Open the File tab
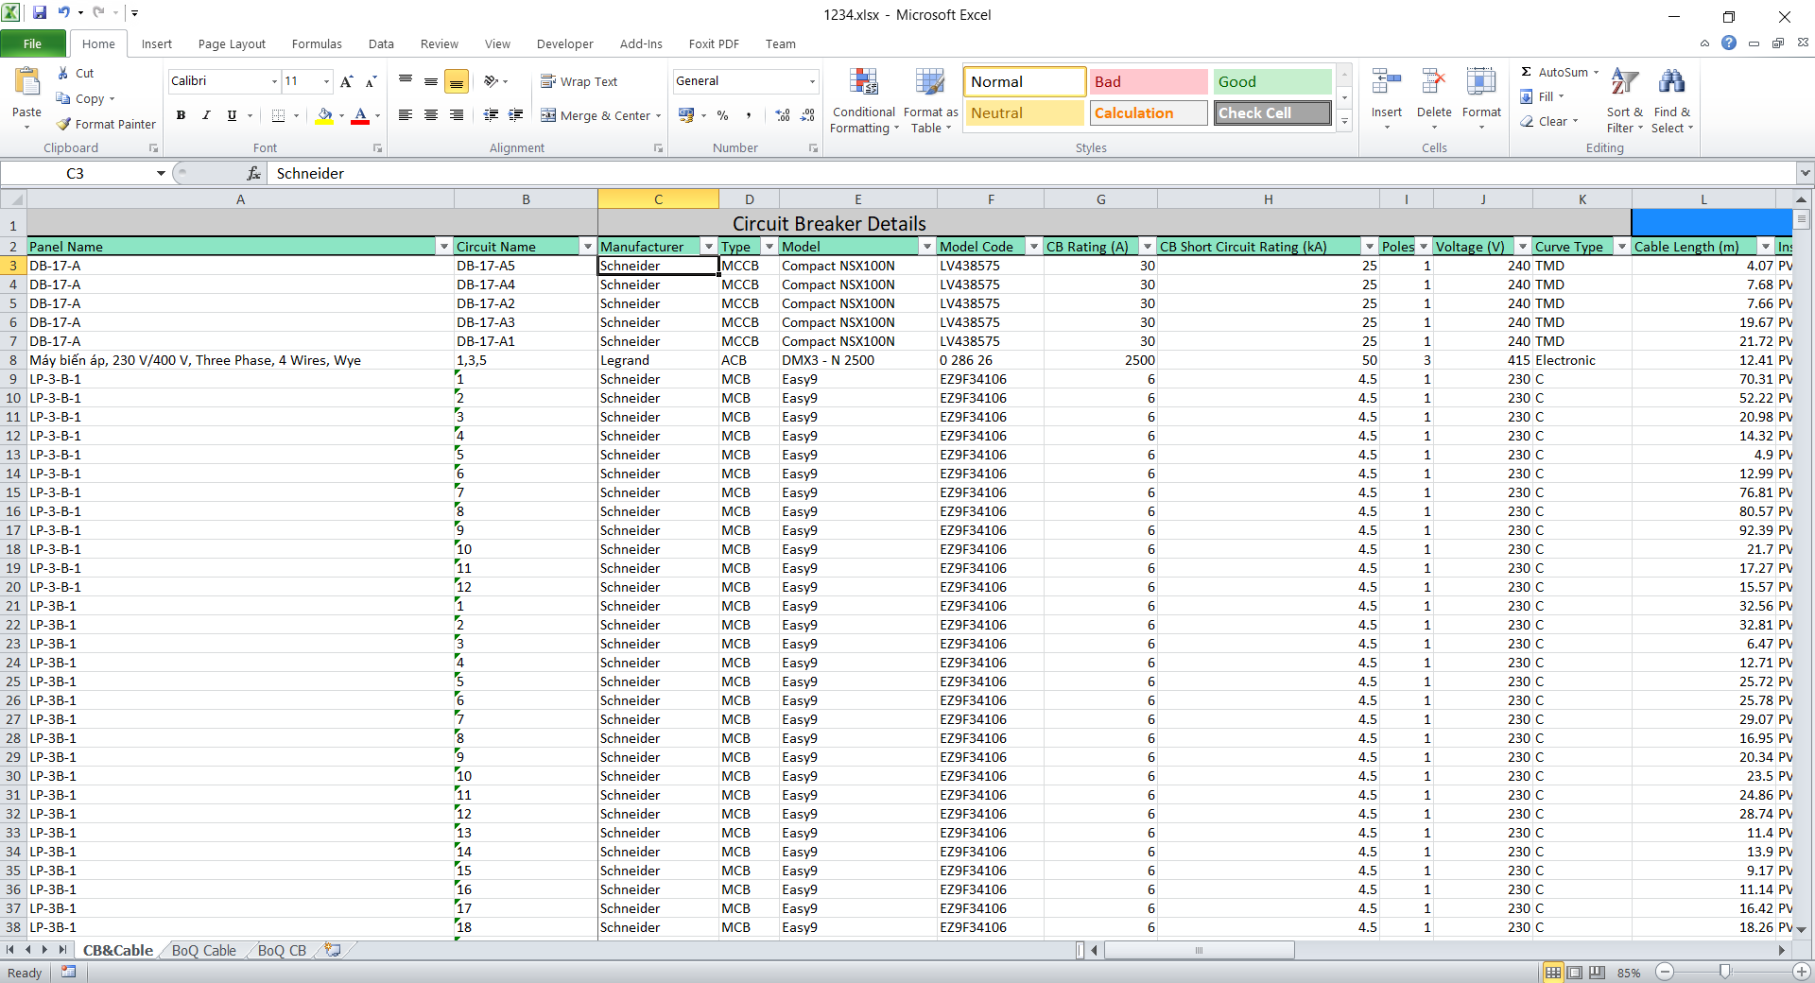This screenshot has width=1815, height=983. 33,43
